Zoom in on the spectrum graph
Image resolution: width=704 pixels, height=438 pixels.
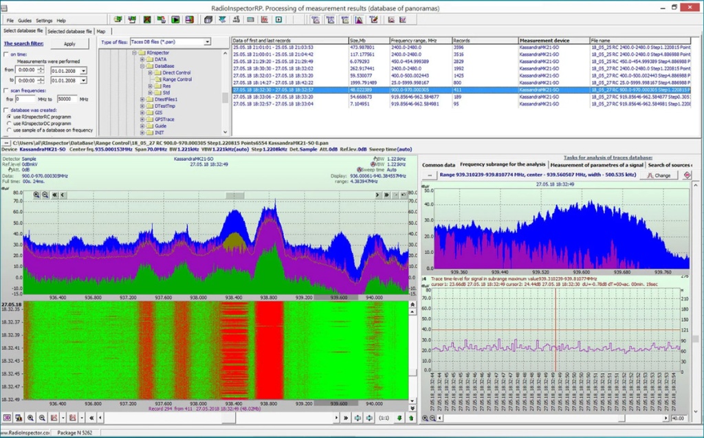(x=37, y=195)
